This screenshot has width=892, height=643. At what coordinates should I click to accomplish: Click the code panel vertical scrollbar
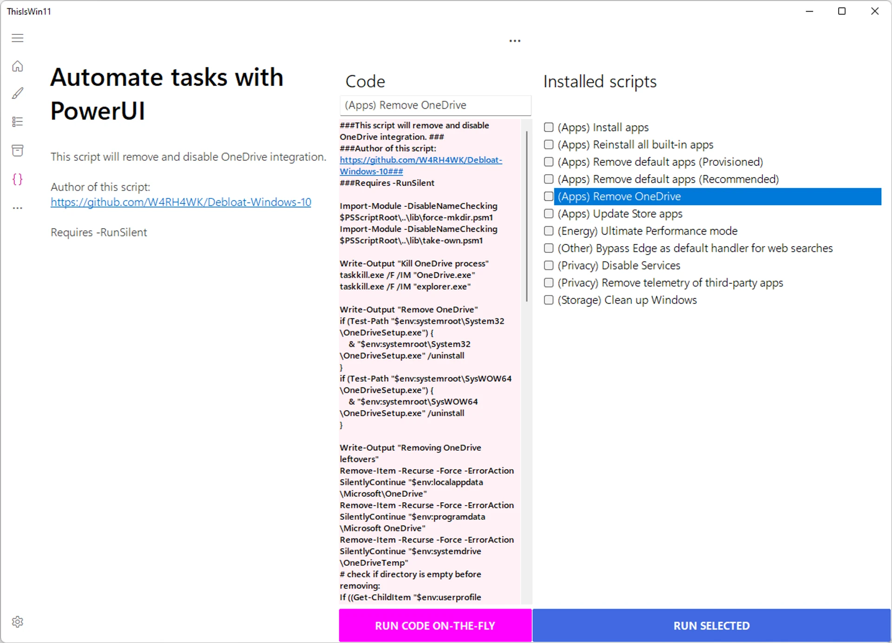(x=526, y=217)
